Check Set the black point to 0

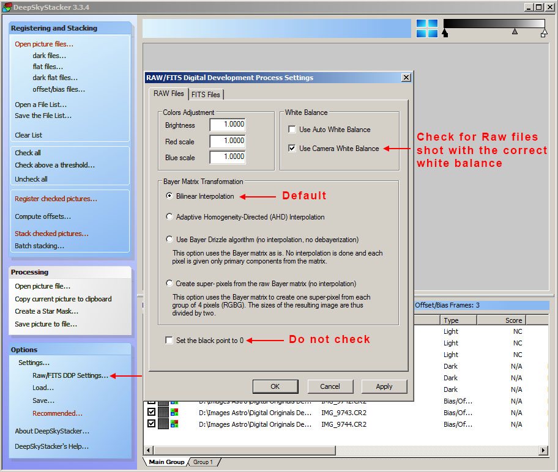coord(169,341)
